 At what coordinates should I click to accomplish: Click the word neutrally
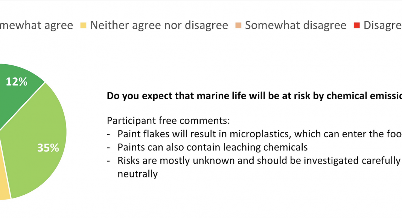[x=137, y=174]
